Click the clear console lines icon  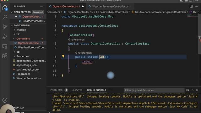coord(187,90)
